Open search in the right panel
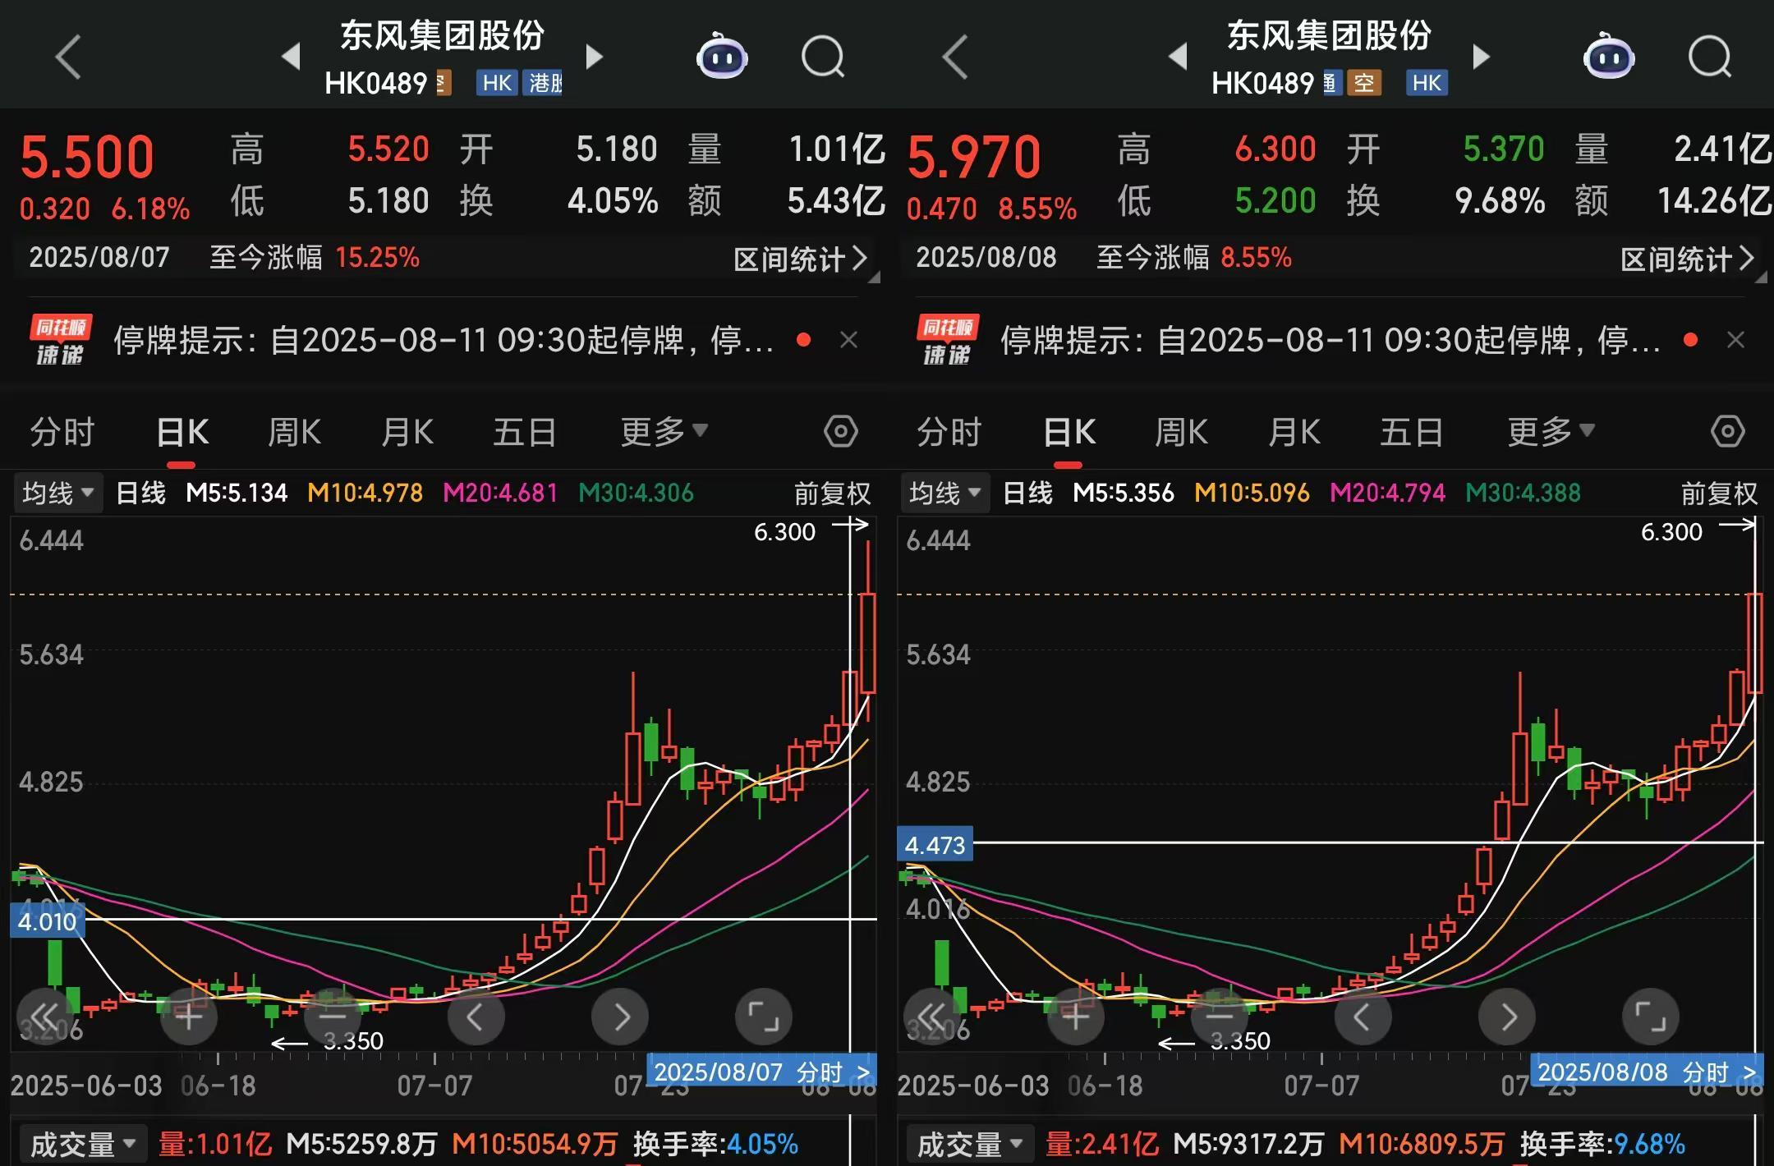 pyautogui.click(x=1710, y=57)
